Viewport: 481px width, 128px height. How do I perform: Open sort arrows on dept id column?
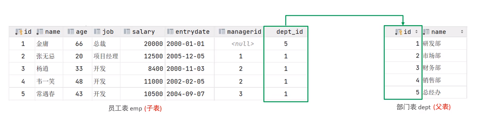(417, 32)
